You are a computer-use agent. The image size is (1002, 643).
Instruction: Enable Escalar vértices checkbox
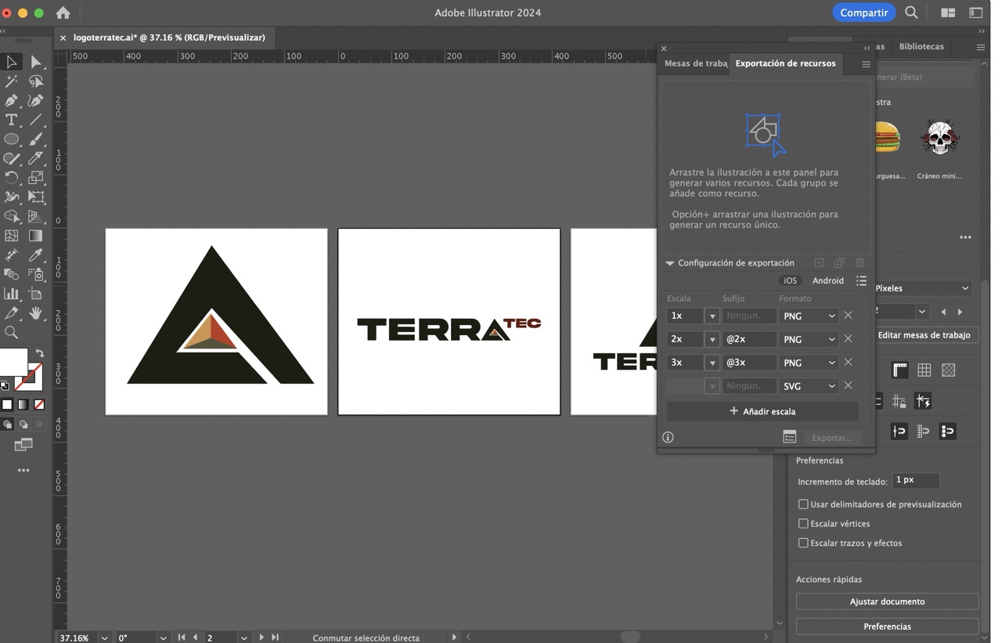tap(803, 523)
